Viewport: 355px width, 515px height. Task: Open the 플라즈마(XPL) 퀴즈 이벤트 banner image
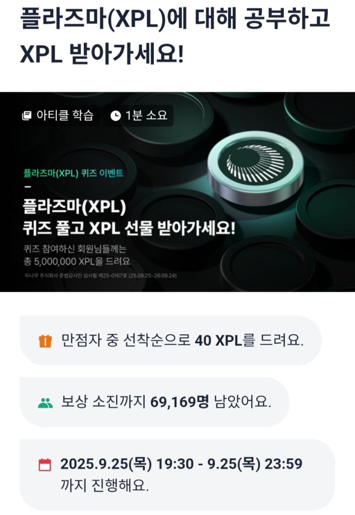pyautogui.click(x=178, y=192)
